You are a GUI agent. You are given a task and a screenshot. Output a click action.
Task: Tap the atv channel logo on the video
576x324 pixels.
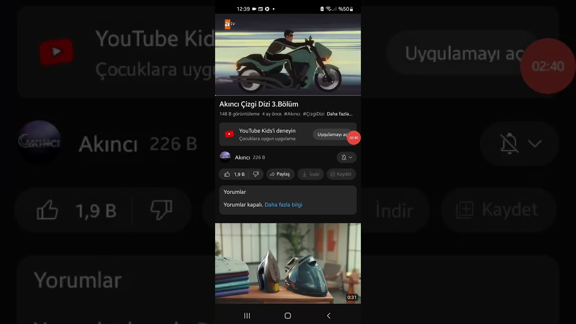[x=229, y=24]
